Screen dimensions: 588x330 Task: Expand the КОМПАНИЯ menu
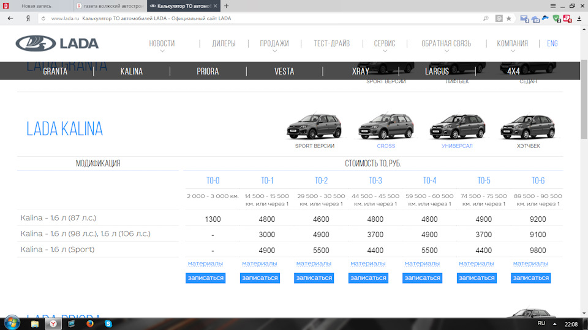(513, 44)
